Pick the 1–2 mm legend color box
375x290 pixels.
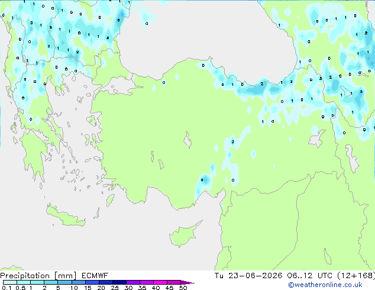click(x=37, y=282)
